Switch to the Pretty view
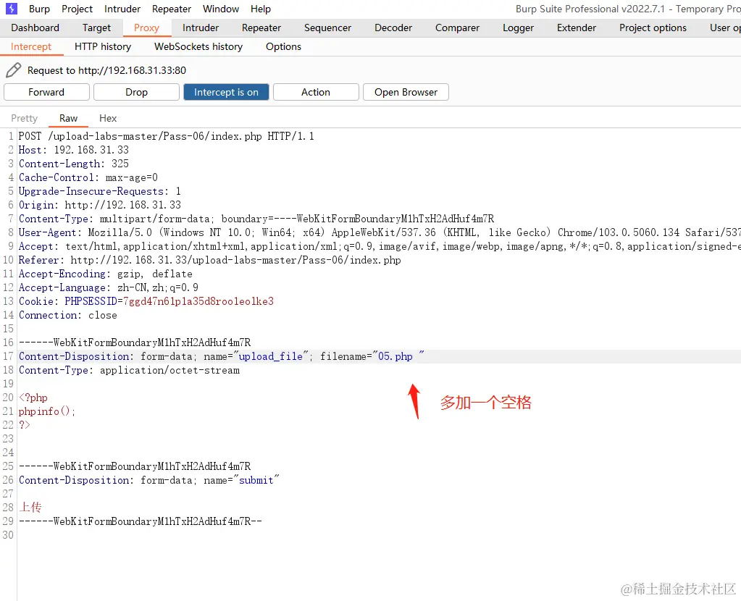Image resolution: width=741 pixels, height=601 pixels. coord(24,118)
